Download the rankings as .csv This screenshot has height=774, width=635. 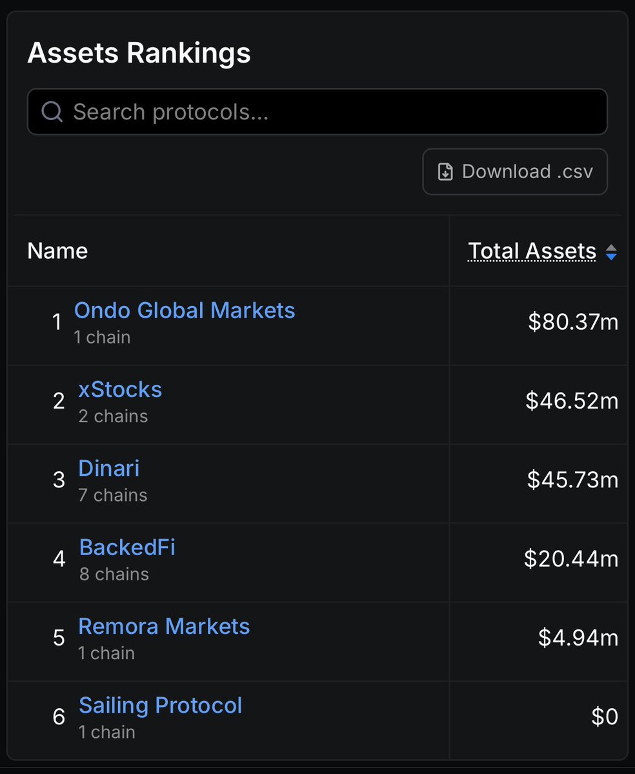click(x=514, y=171)
